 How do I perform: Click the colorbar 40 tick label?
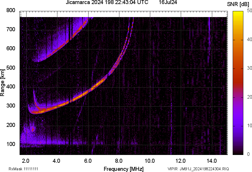pyautogui.click(x=249, y=40)
